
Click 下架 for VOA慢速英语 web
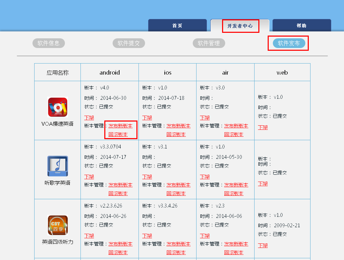(262, 127)
